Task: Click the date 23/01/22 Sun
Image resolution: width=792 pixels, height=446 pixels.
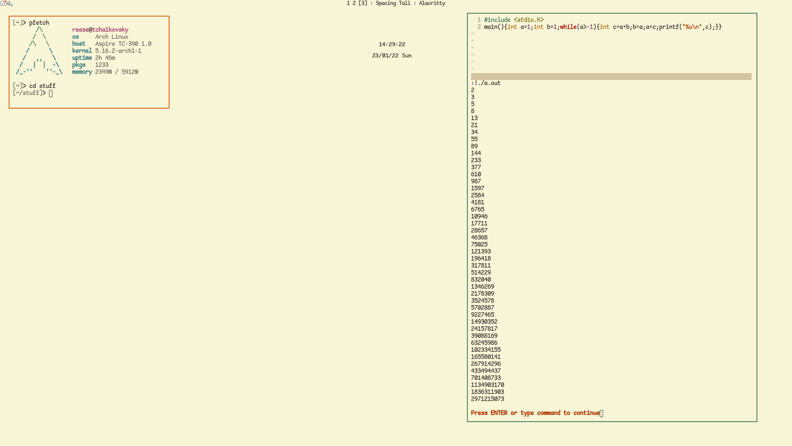Action: coord(391,55)
